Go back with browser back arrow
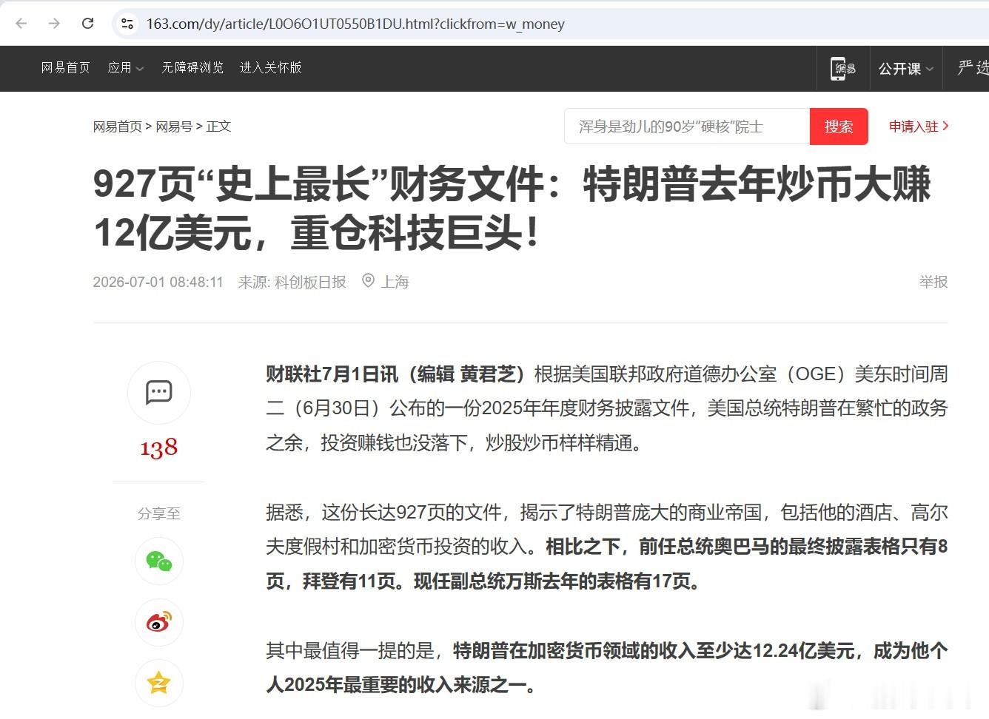 (x=21, y=24)
